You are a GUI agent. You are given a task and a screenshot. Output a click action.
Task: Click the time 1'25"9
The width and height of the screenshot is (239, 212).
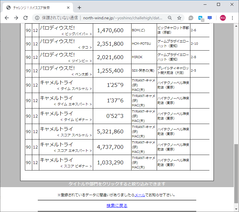[x=115, y=85]
